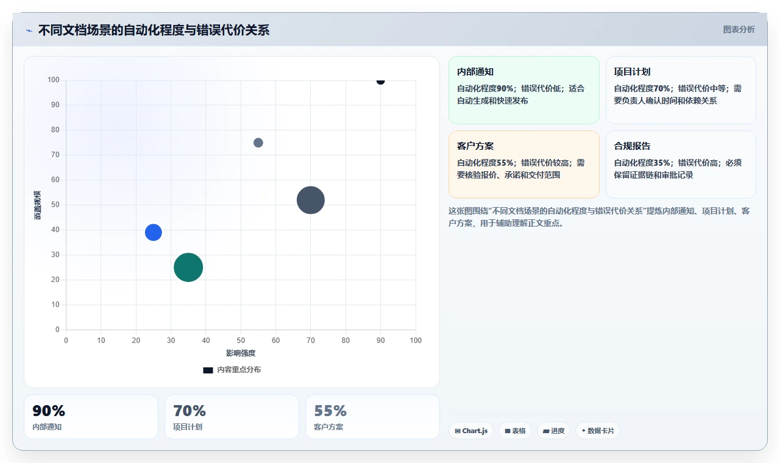The image size is (780, 463).
Task: Click the Chart.js tag chip
Action: 471,431
